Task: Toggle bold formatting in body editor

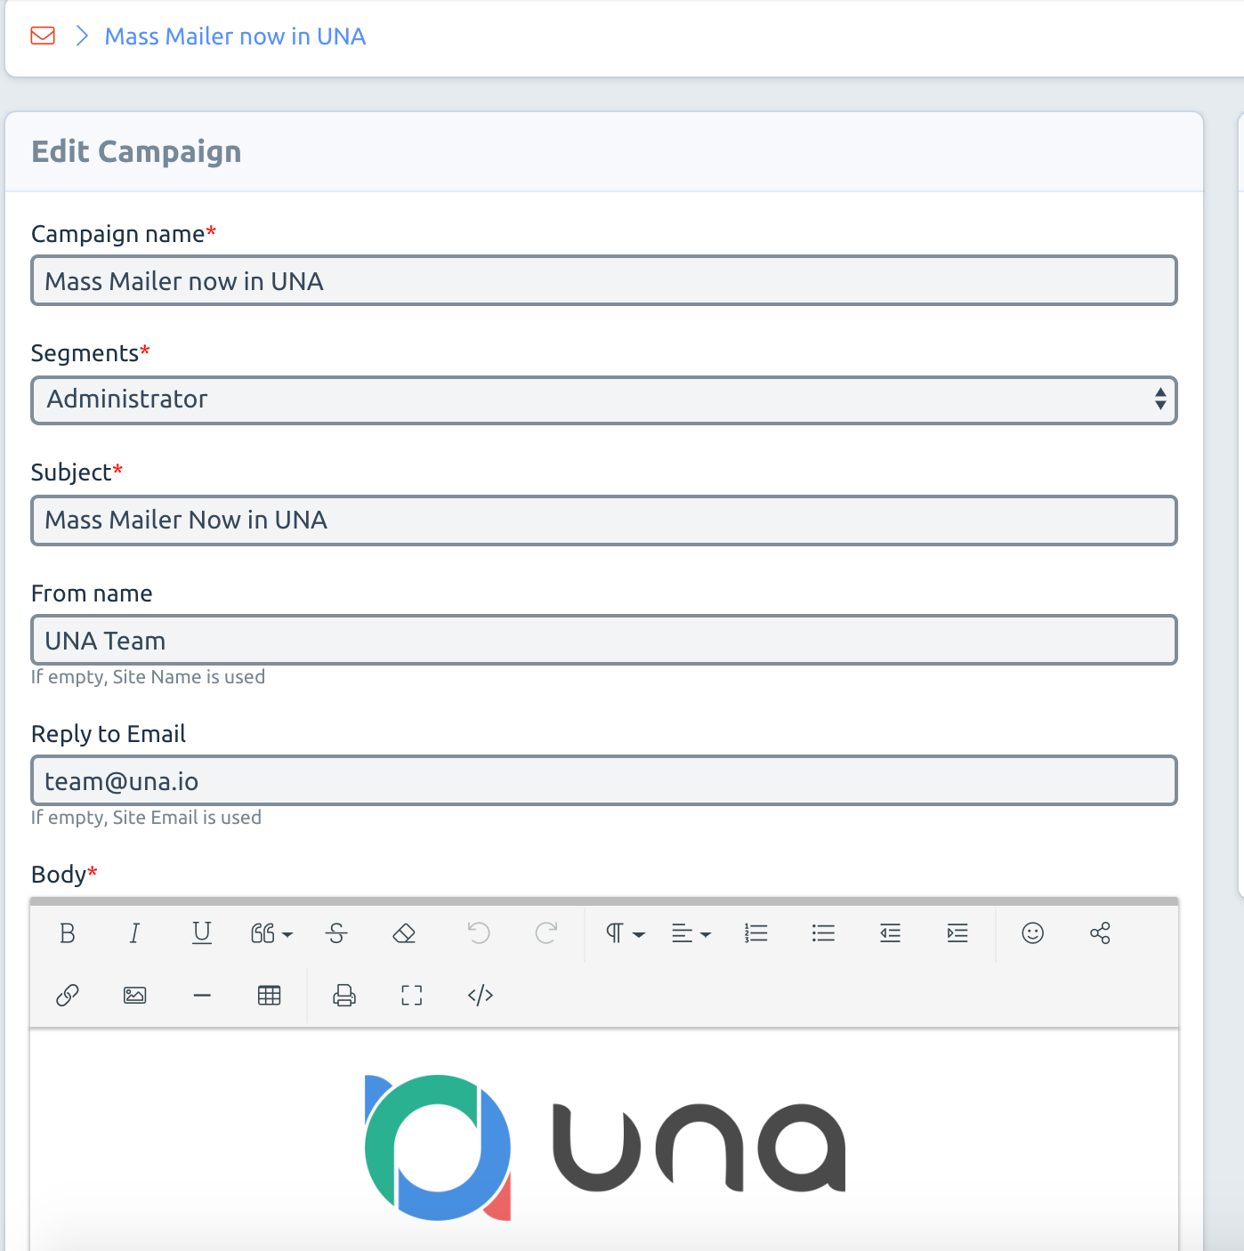Action: coord(68,932)
